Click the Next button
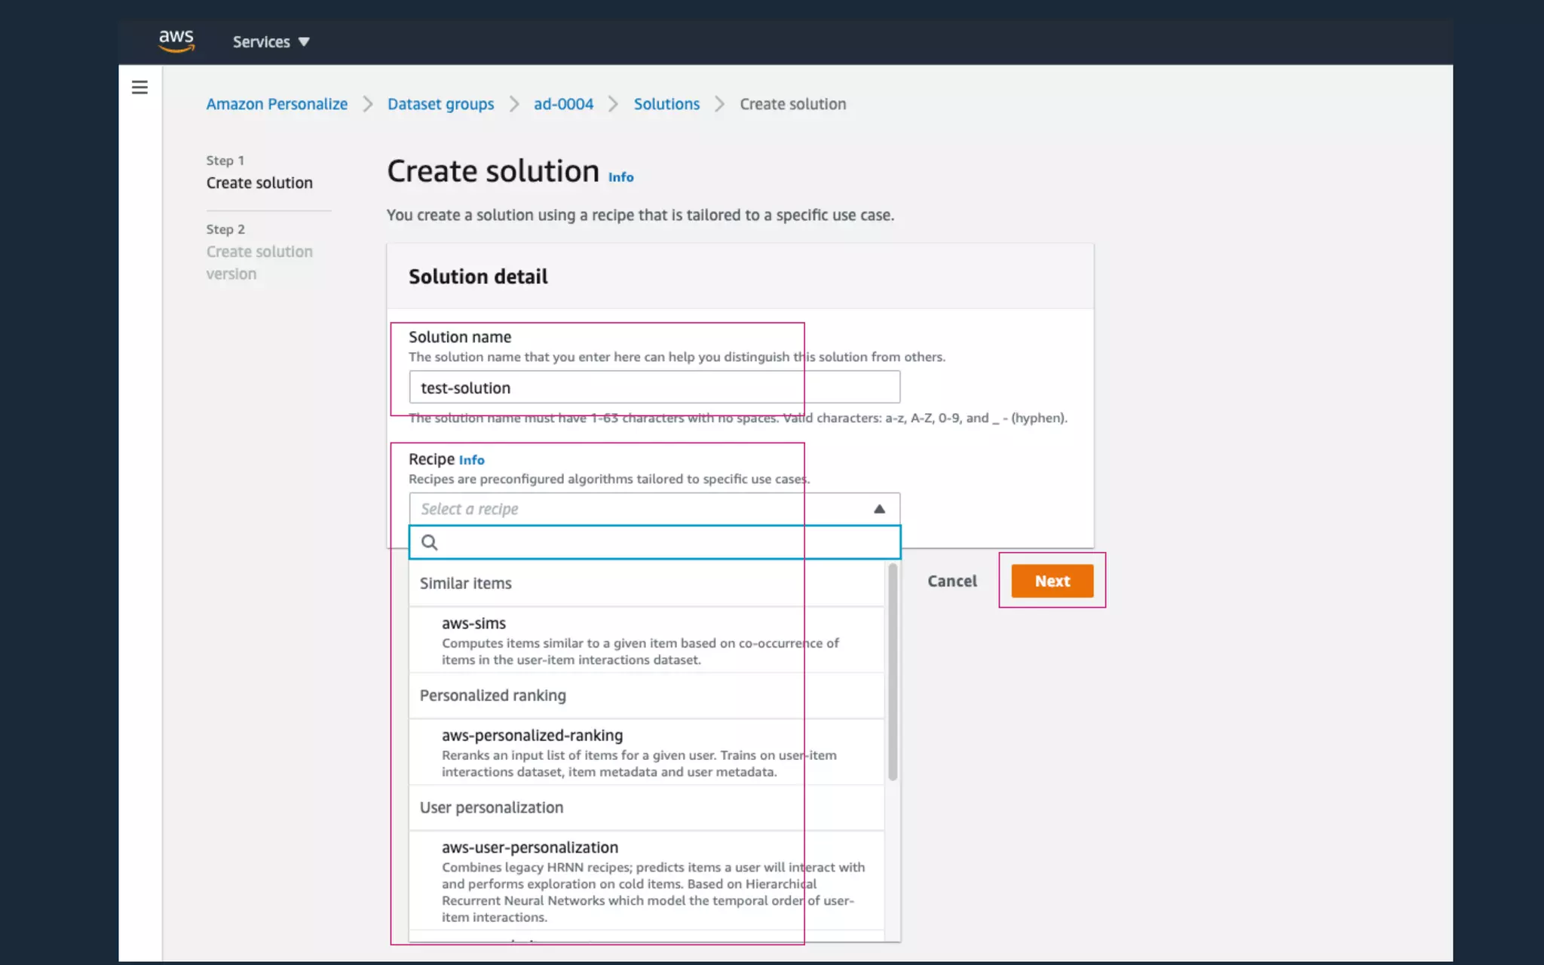The image size is (1544, 965). click(1052, 581)
